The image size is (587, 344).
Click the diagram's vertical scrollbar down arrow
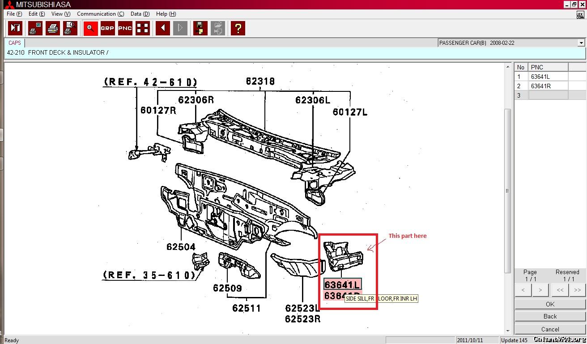(x=508, y=331)
